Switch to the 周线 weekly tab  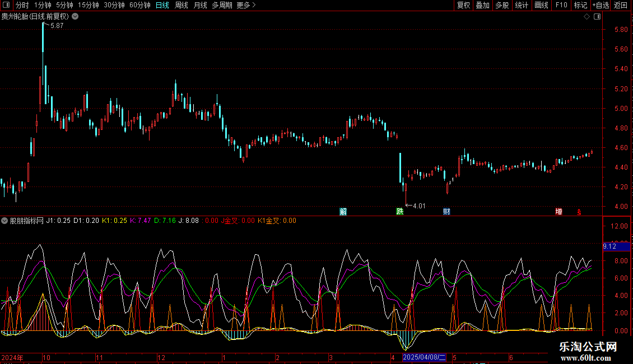point(181,5)
